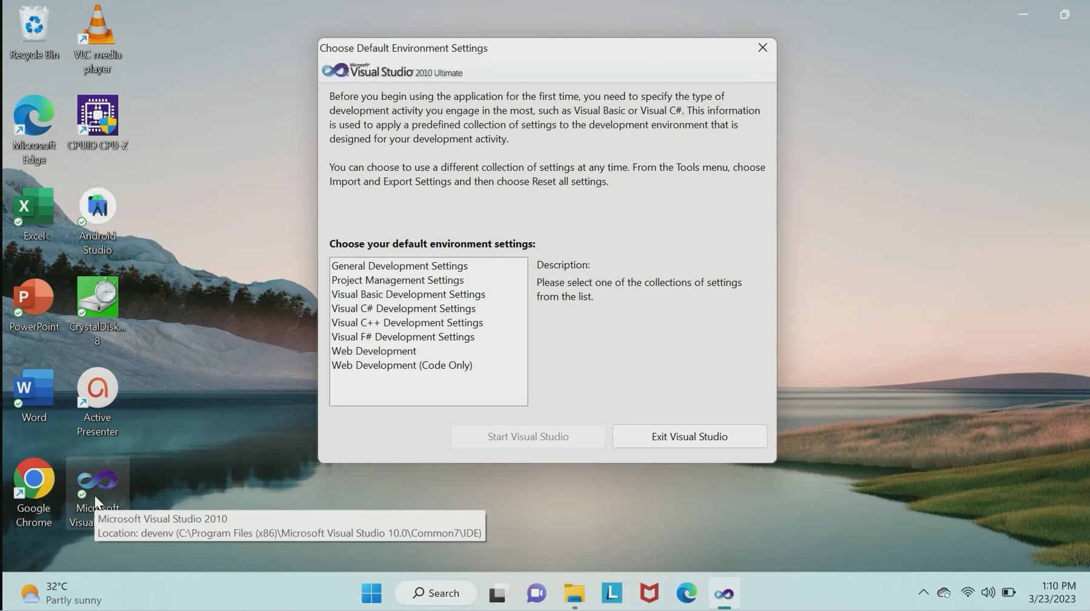Select the Google Chrome desktop icon

34,493
